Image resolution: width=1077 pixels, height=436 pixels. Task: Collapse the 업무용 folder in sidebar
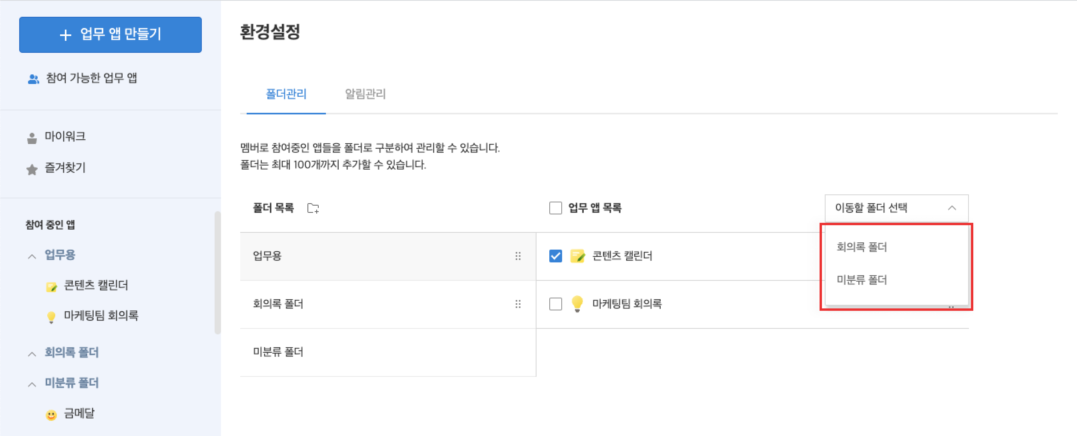click(32, 256)
